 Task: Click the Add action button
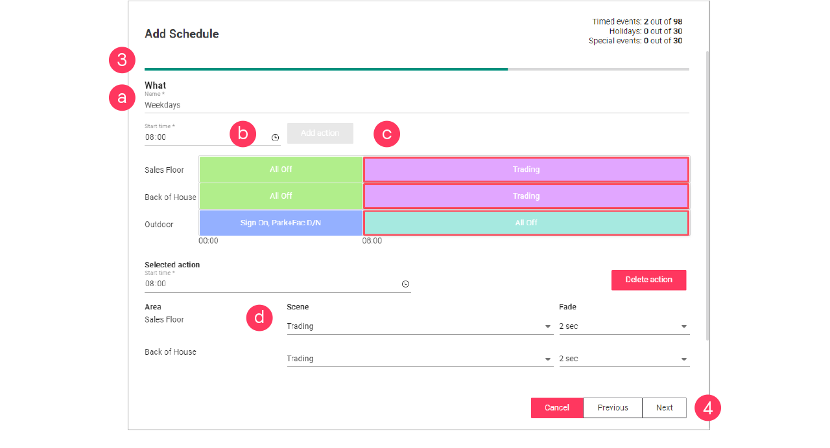click(320, 133)
